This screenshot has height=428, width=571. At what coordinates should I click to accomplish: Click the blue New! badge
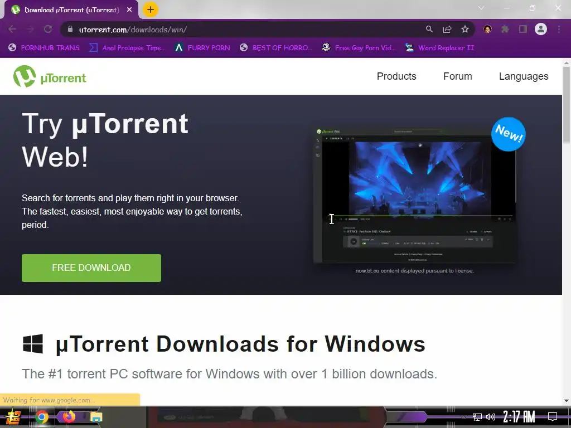point(509,134)
